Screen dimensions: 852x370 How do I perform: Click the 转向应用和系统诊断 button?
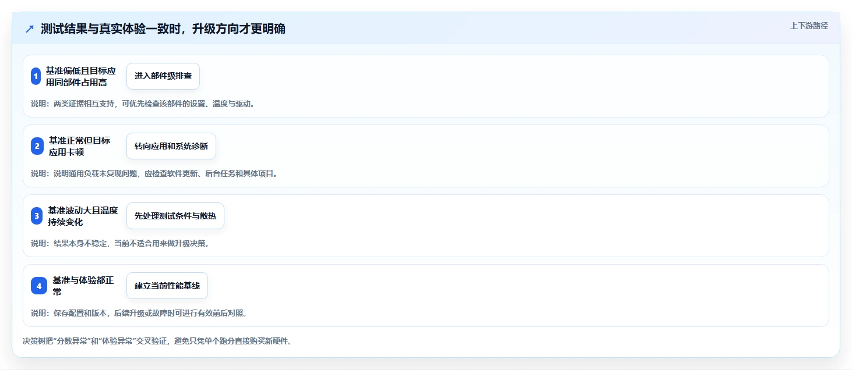[x=171, y=146]
